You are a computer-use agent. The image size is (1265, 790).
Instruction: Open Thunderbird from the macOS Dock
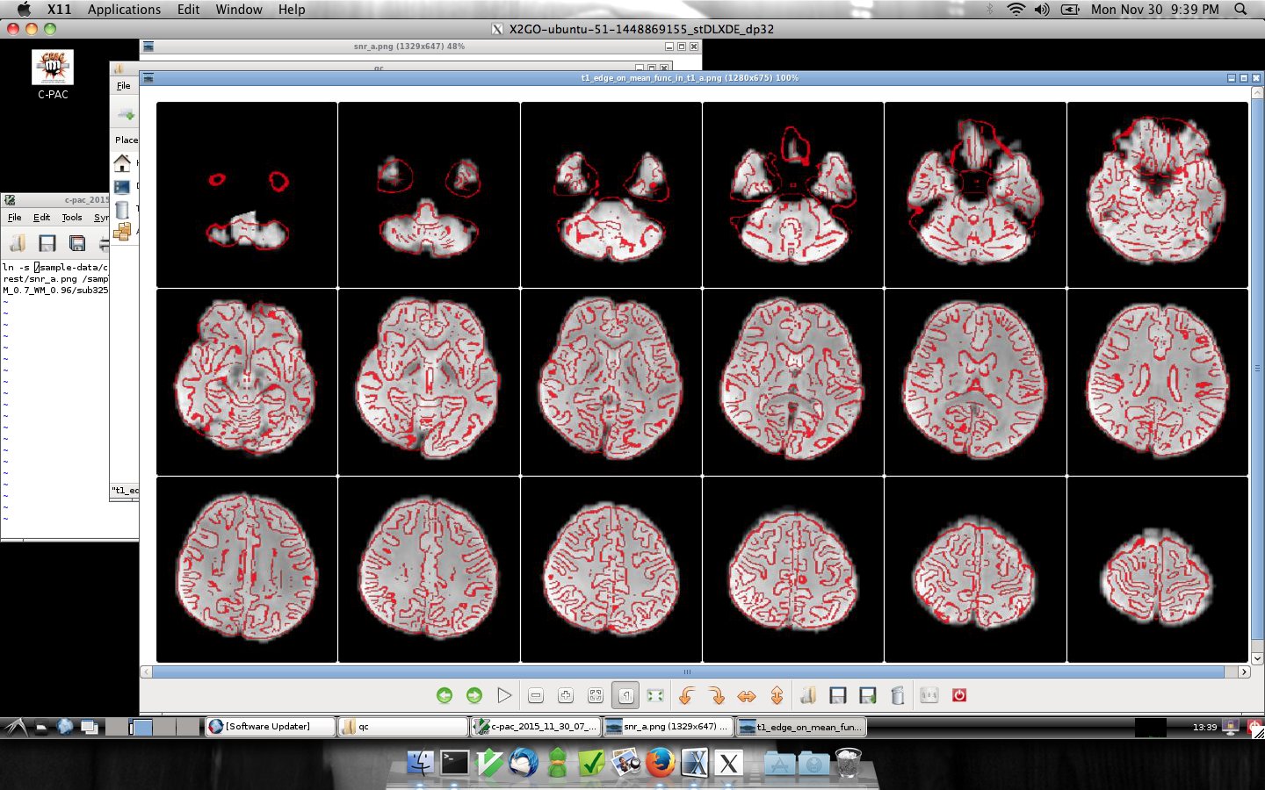point(524,763)
